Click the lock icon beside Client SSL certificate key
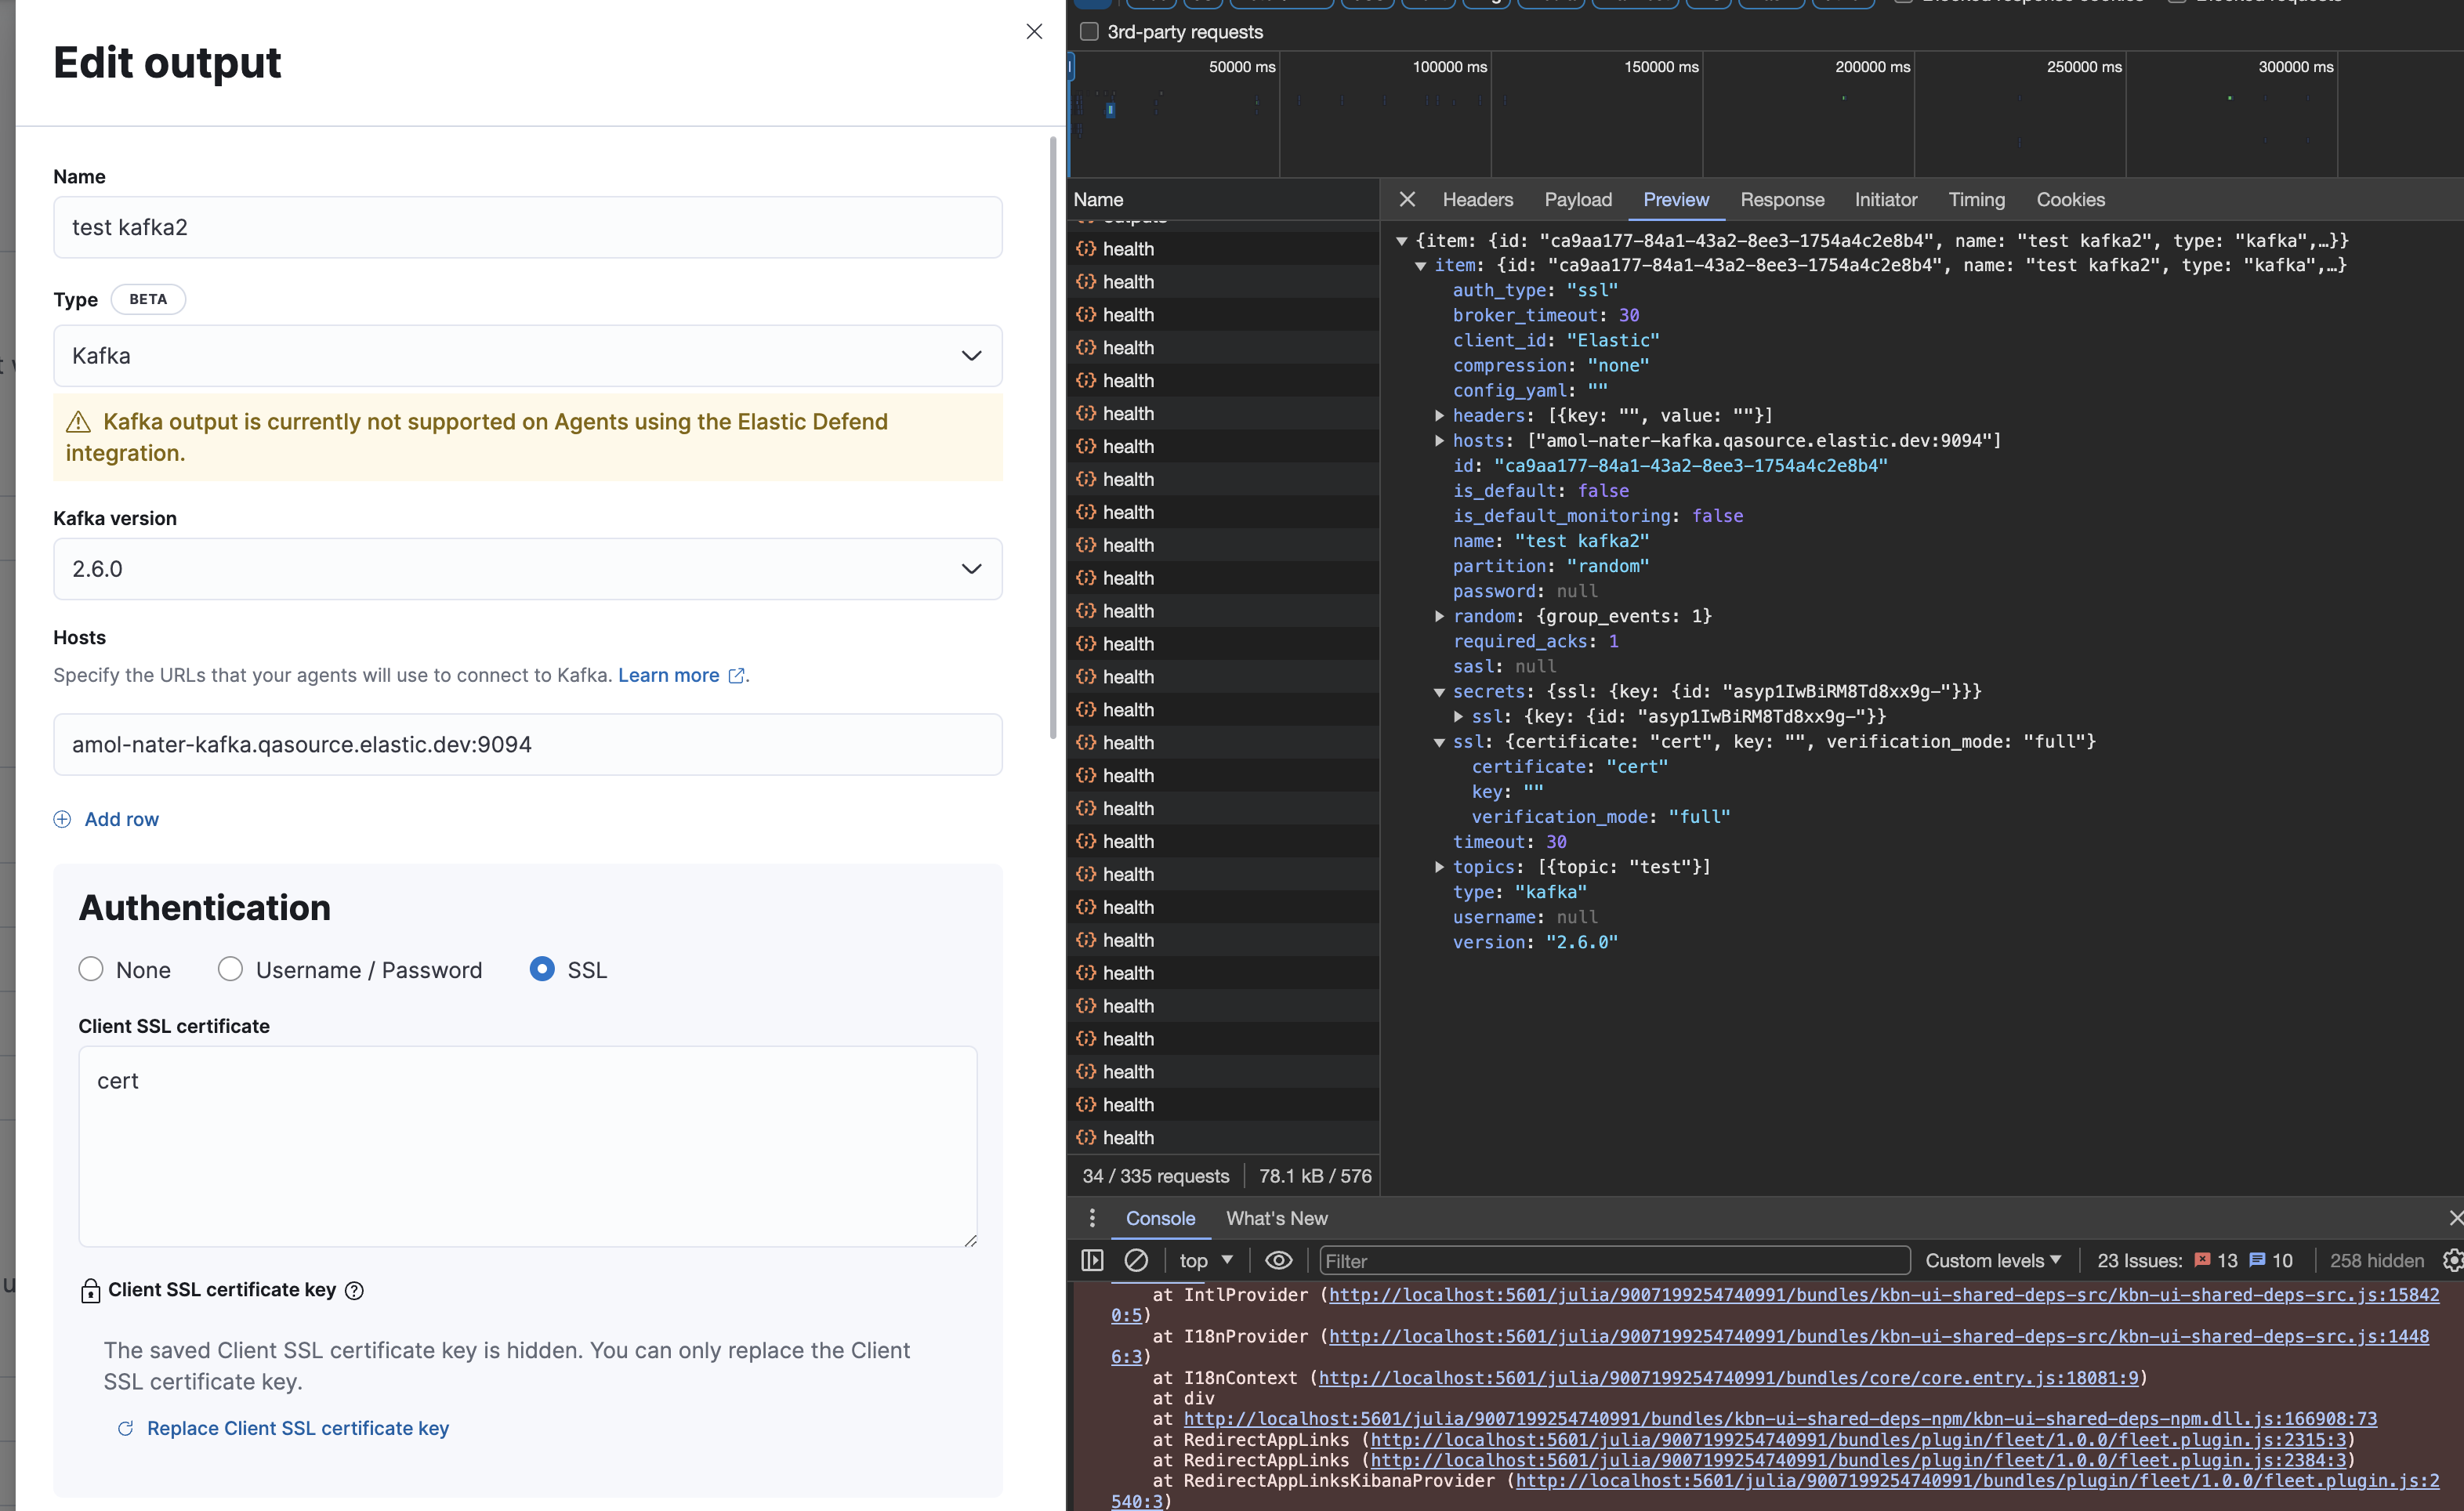The width and height of the screenshot is (2464, 1511). pyautogui.click(x=90, y=1290)
